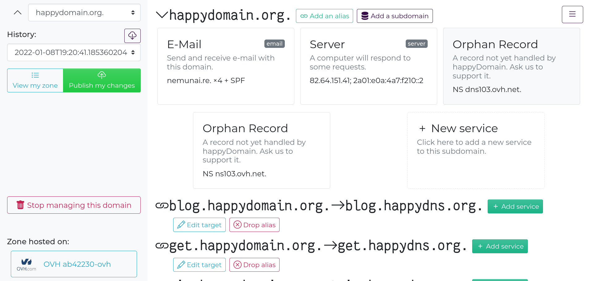Add an alias to happydomain.org.
Screen dimensions: 590x281
[324, 16]
